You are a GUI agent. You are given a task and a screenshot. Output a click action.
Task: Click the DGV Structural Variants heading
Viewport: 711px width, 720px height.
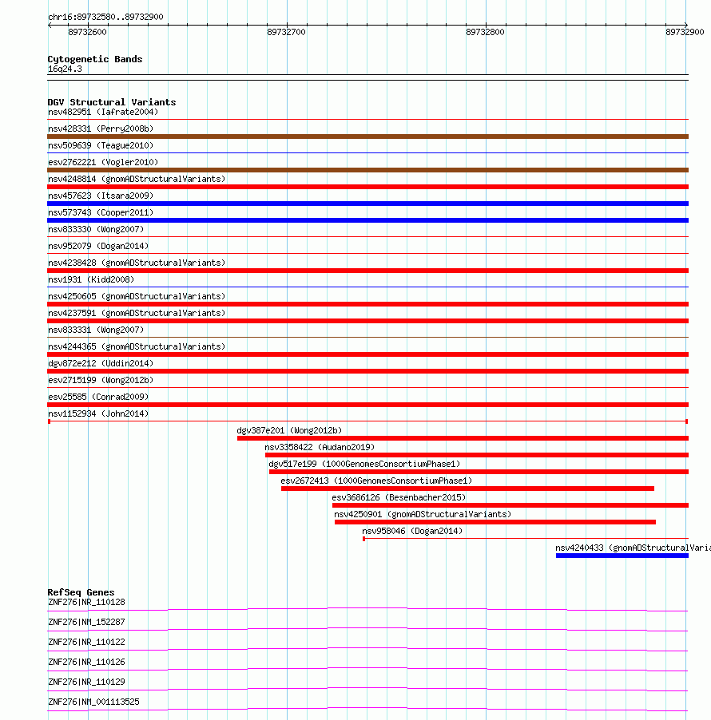coord(112,102)
